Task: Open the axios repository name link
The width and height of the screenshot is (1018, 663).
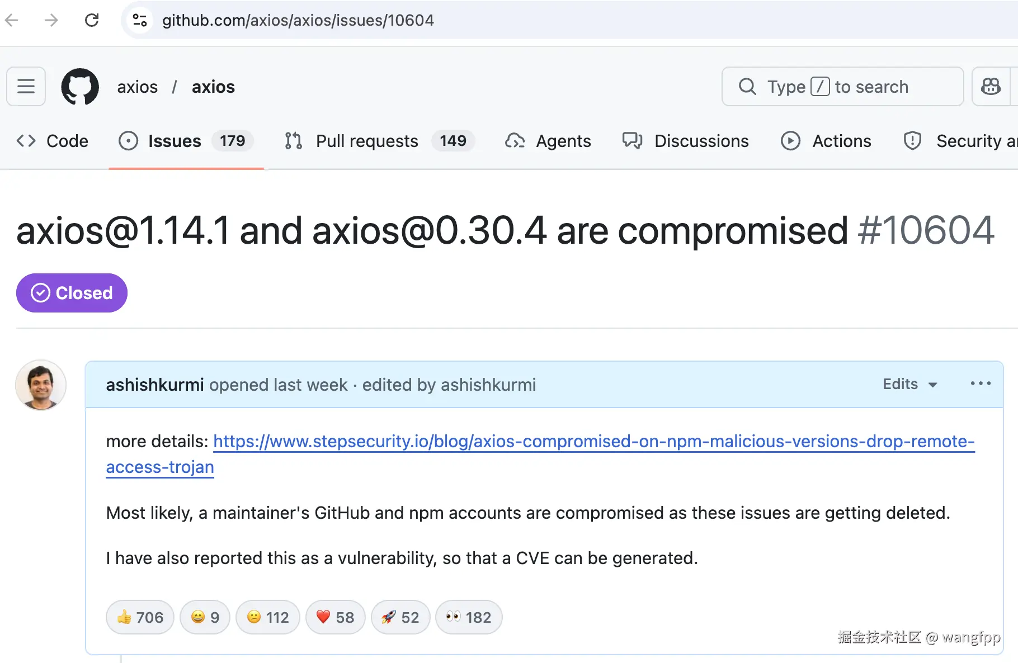Action: coord(213,87)
